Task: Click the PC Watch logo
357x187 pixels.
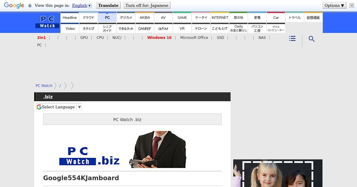Action: [x=47, y=22]
